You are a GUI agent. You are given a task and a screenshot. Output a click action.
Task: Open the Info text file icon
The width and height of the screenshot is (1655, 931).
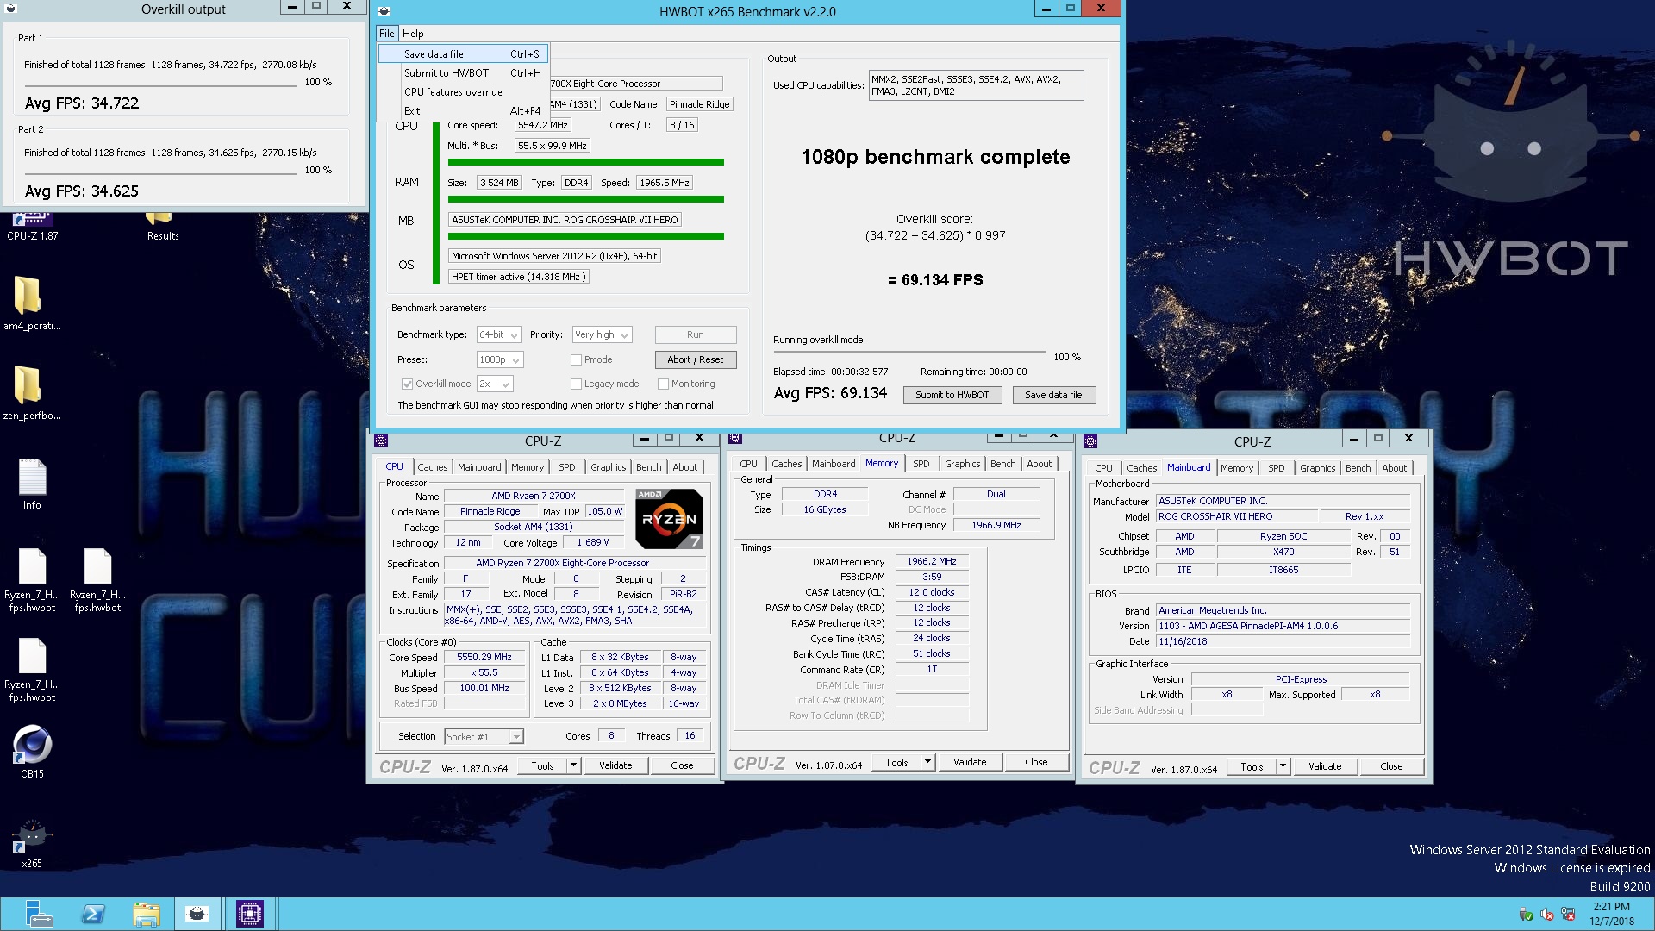pyautogui.click(x=32, y=483)
